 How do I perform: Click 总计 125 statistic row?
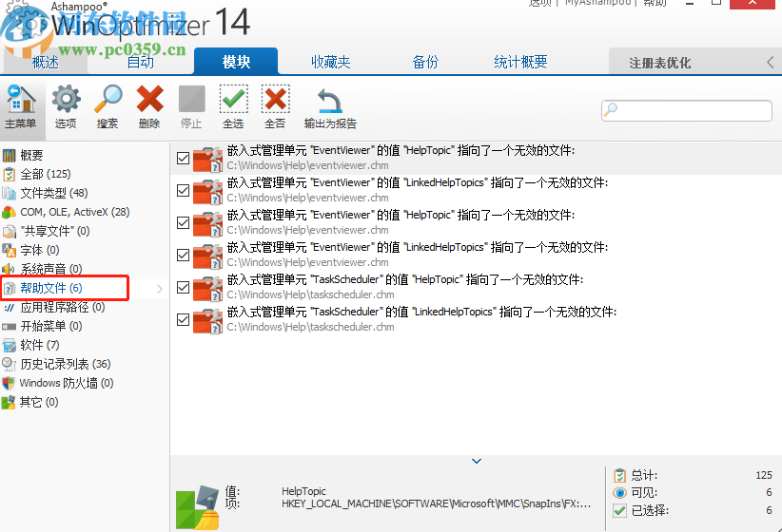[x=694, y=475]
